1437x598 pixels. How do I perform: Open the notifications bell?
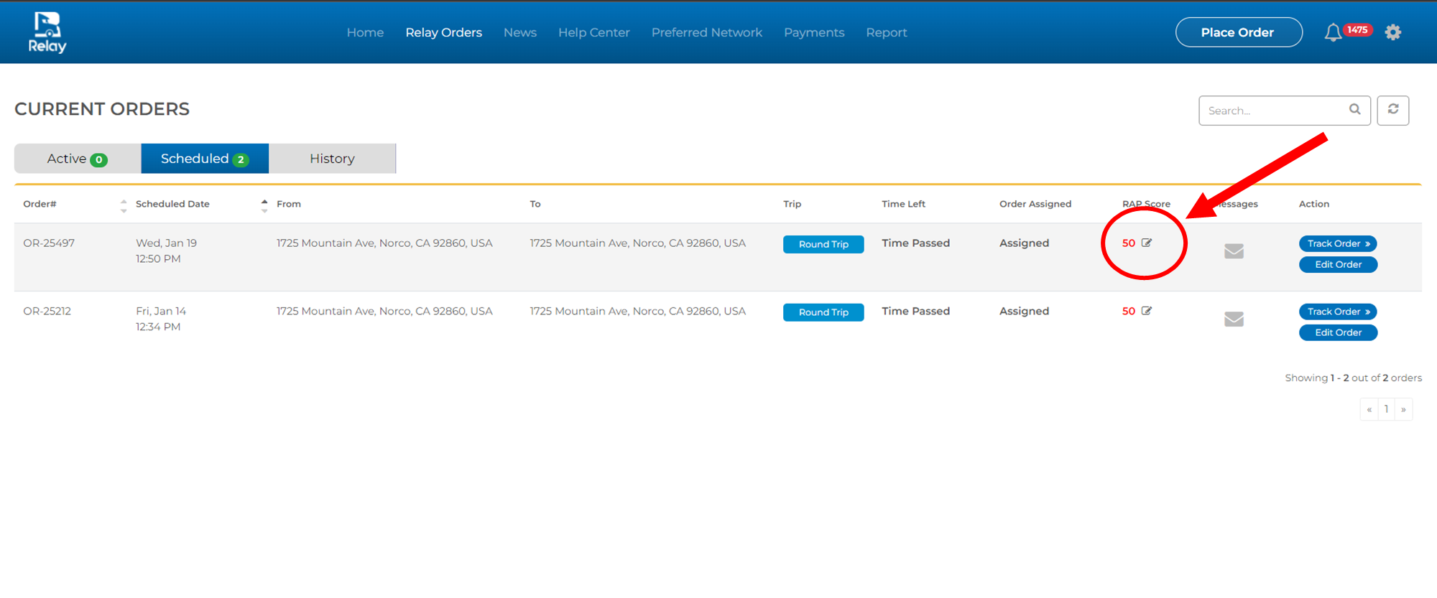(x=1333, y=32)
